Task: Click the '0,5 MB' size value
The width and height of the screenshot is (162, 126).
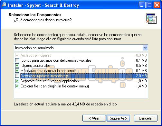Action: [x=141, y=66]
